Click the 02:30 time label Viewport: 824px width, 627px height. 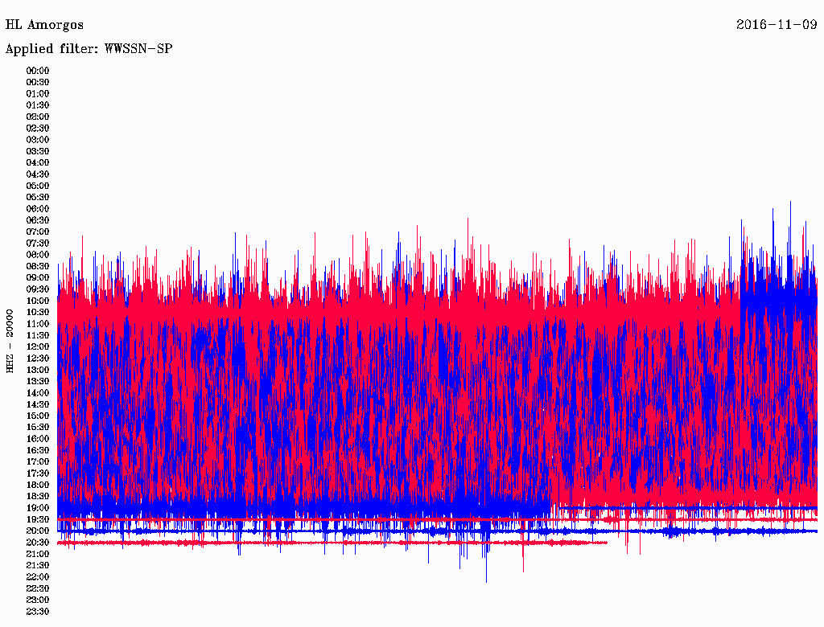[38, 129]
